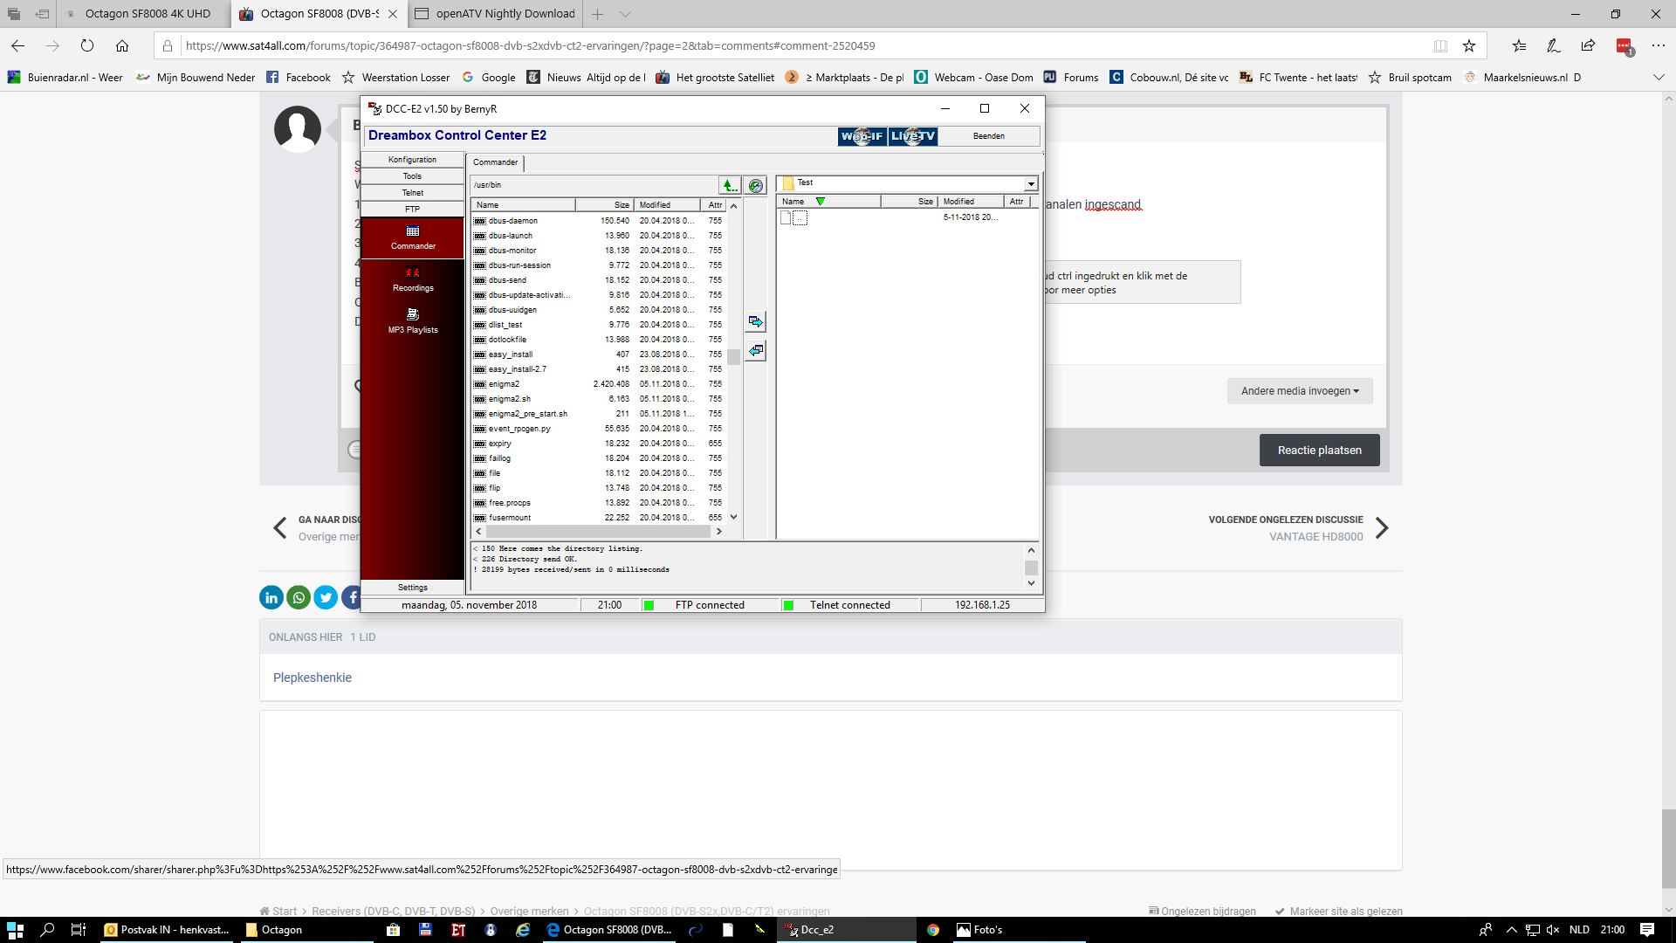This screenshot has width=1676, height=943.
Task: Expand Andere media invoegen dropdown
Action: [x=1300, y=391]
